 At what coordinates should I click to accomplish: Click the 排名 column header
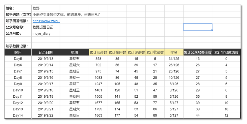point(174,52)
